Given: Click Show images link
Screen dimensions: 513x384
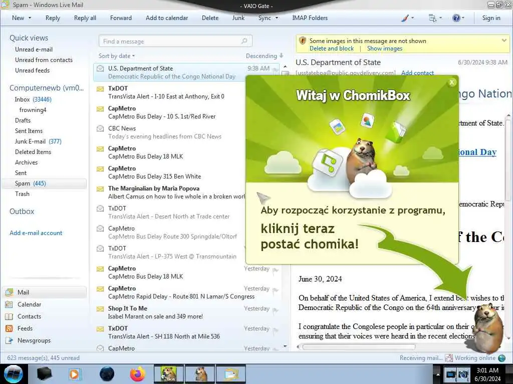Looking at the screenshot, I should coord(384,48).
